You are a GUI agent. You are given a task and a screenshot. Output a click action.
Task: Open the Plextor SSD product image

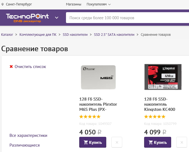[x=98, y=77]
